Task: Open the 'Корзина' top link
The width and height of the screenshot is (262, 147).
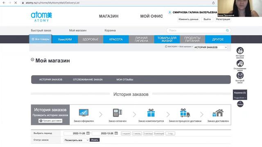Action: [110, 31]
